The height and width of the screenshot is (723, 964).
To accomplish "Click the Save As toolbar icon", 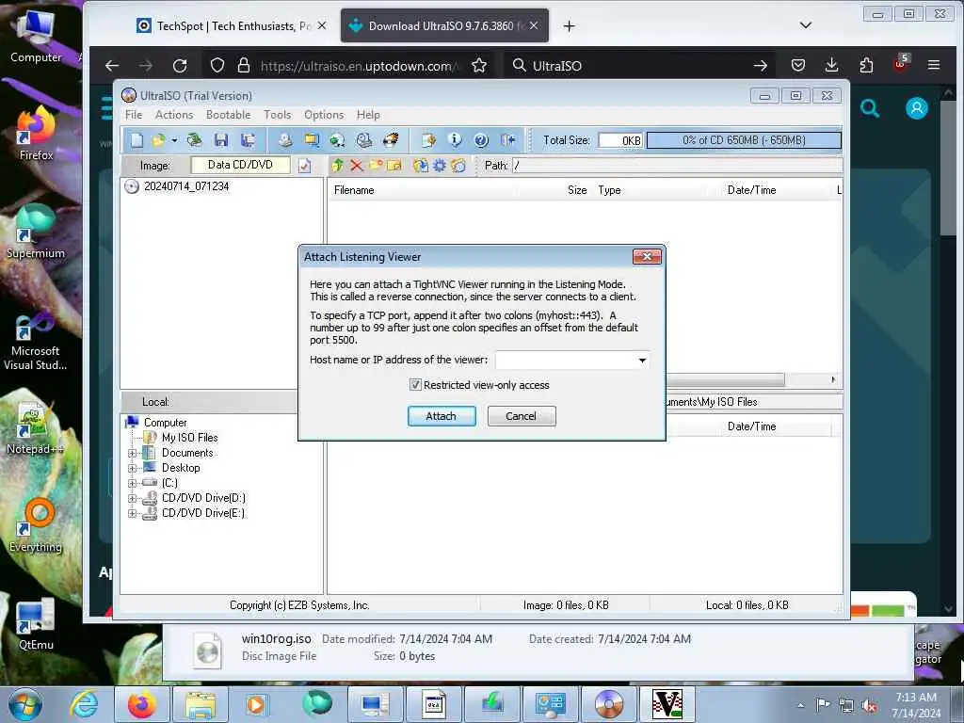I will pos(249,141).
